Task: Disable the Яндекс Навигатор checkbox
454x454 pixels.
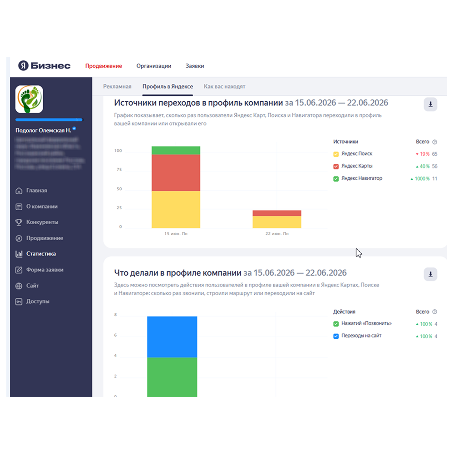Action: (x=336, y=178)
